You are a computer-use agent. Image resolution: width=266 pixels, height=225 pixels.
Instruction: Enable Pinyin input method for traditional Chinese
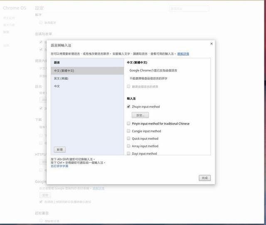pyautogui.click(x=128, y=124)
